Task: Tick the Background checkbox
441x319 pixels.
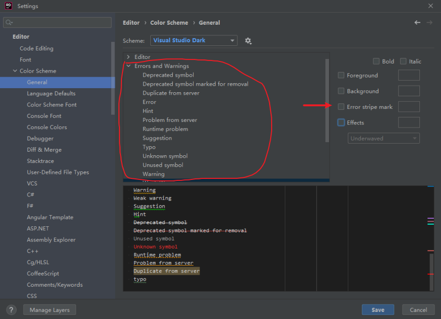Action: (x=341, y=91)
